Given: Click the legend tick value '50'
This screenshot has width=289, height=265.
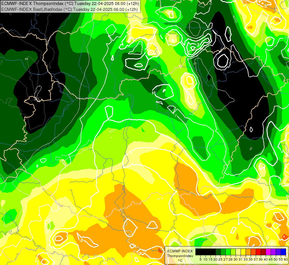Looking at the screenshot, I should [x=276, y=259].
